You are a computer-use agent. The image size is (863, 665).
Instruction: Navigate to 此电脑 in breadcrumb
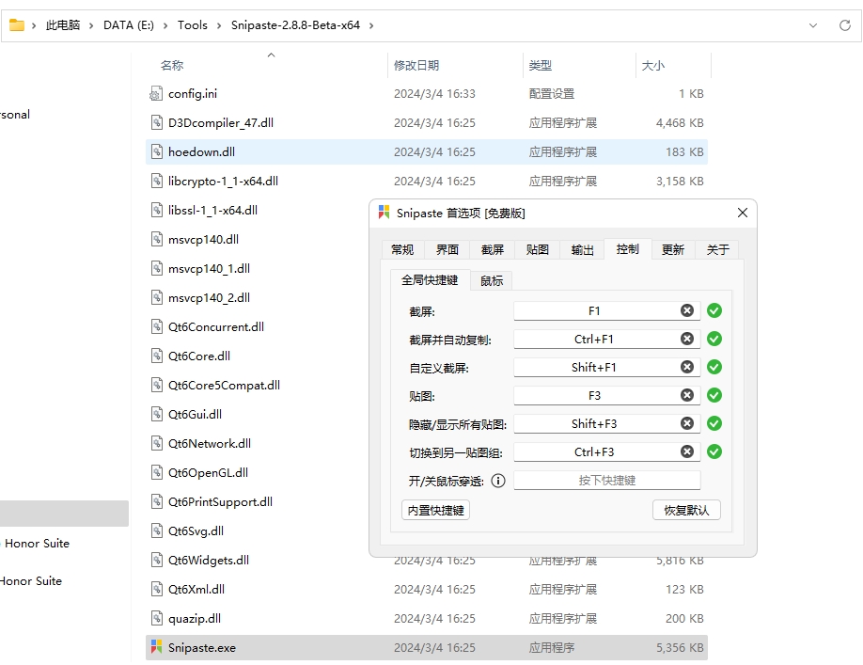[x=63, y=25]
